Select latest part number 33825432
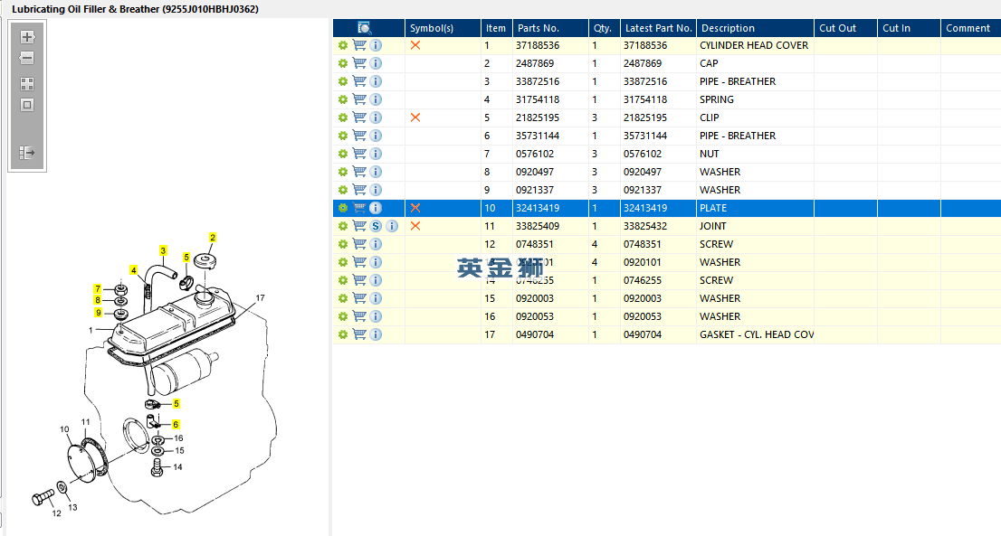Image resolution: width=1001 pixels, height=536 pixels. coord(645,226)
